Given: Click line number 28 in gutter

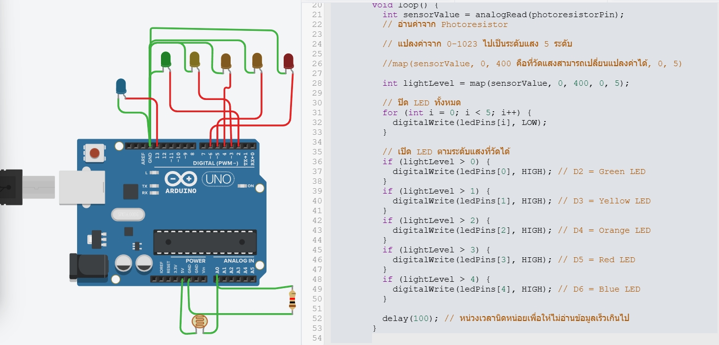Looking at the screenshot, I should pos(317,83).
